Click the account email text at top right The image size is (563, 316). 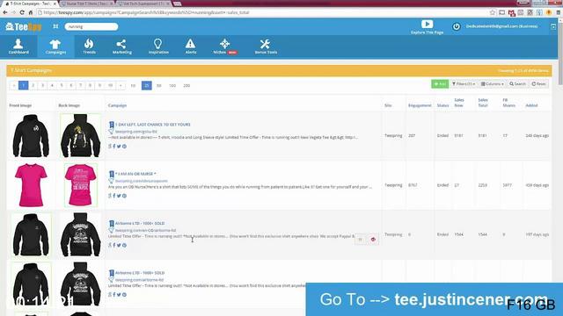501,26
